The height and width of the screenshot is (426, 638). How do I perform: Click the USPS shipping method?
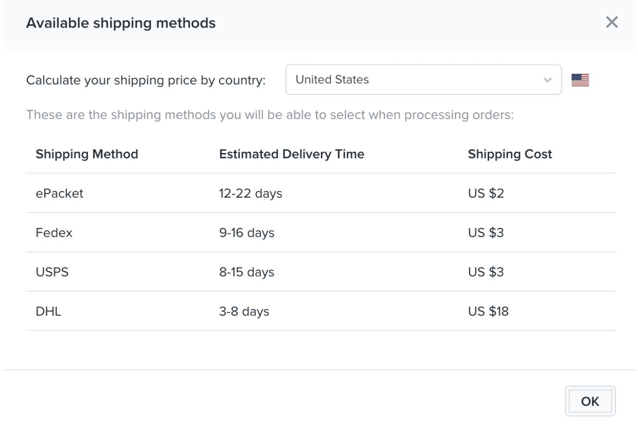[52, 272]
